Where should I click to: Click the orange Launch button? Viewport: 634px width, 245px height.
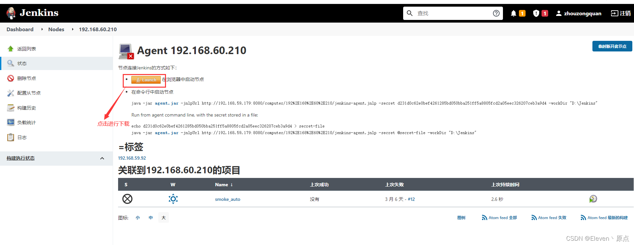click(146, 80)
